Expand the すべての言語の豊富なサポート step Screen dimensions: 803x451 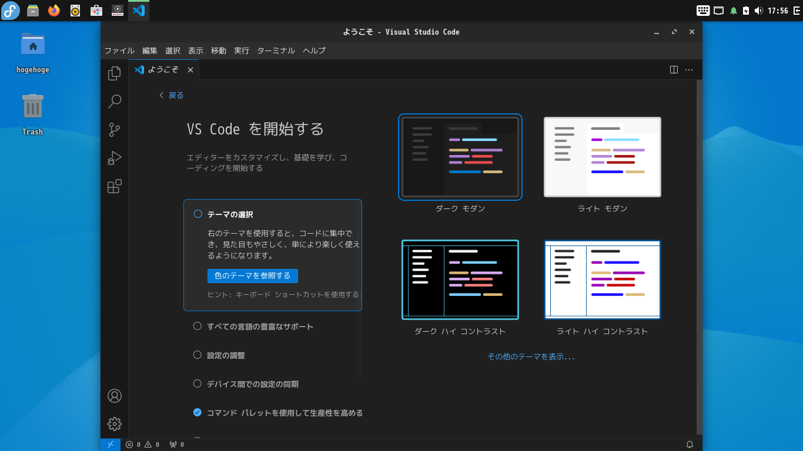pyautogui.click(x=260, y=327)
